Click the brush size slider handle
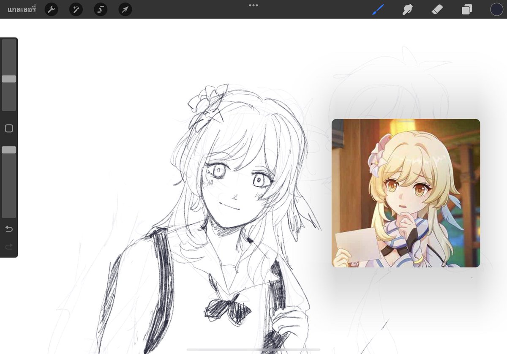This screenshot has width=507, height=354. (x=9, y=79)
